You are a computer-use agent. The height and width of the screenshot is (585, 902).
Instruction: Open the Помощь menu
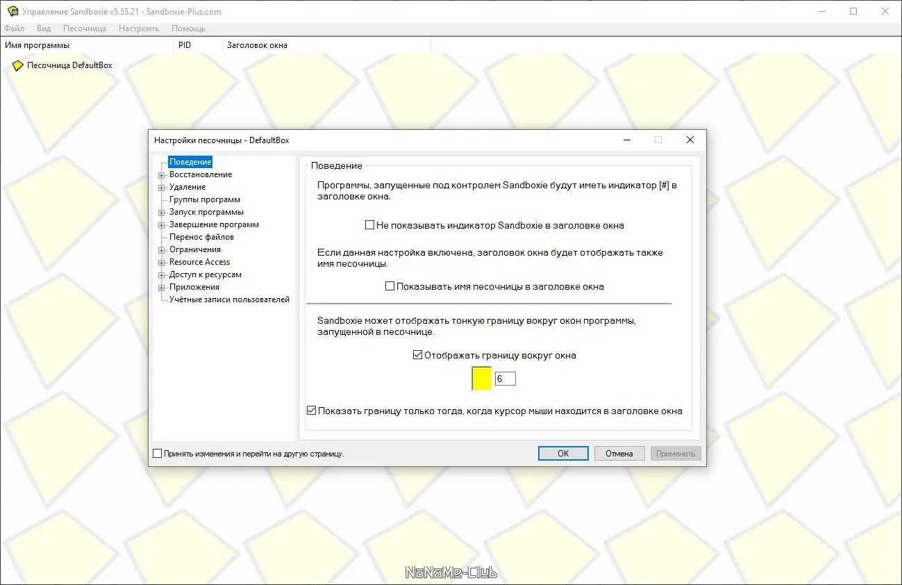tap(189, 28)
